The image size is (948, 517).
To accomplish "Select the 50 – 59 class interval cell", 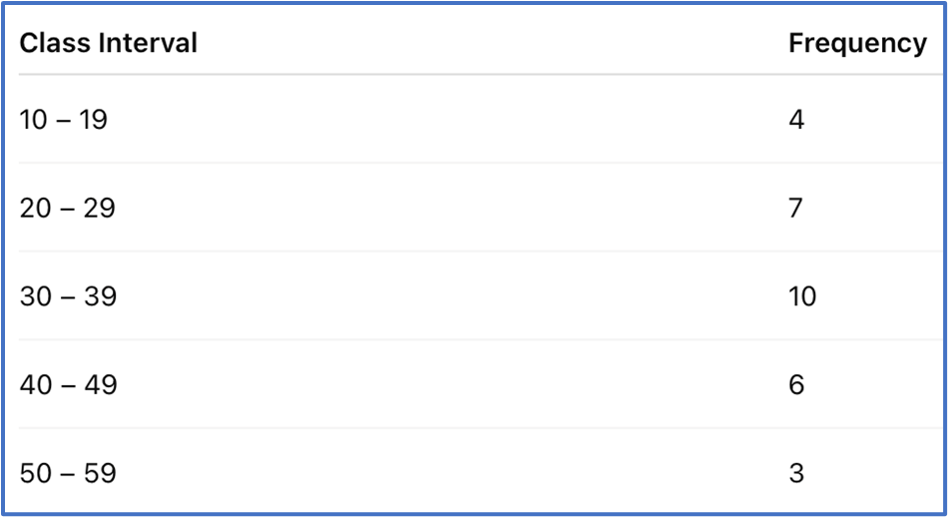I will [68, 472].
